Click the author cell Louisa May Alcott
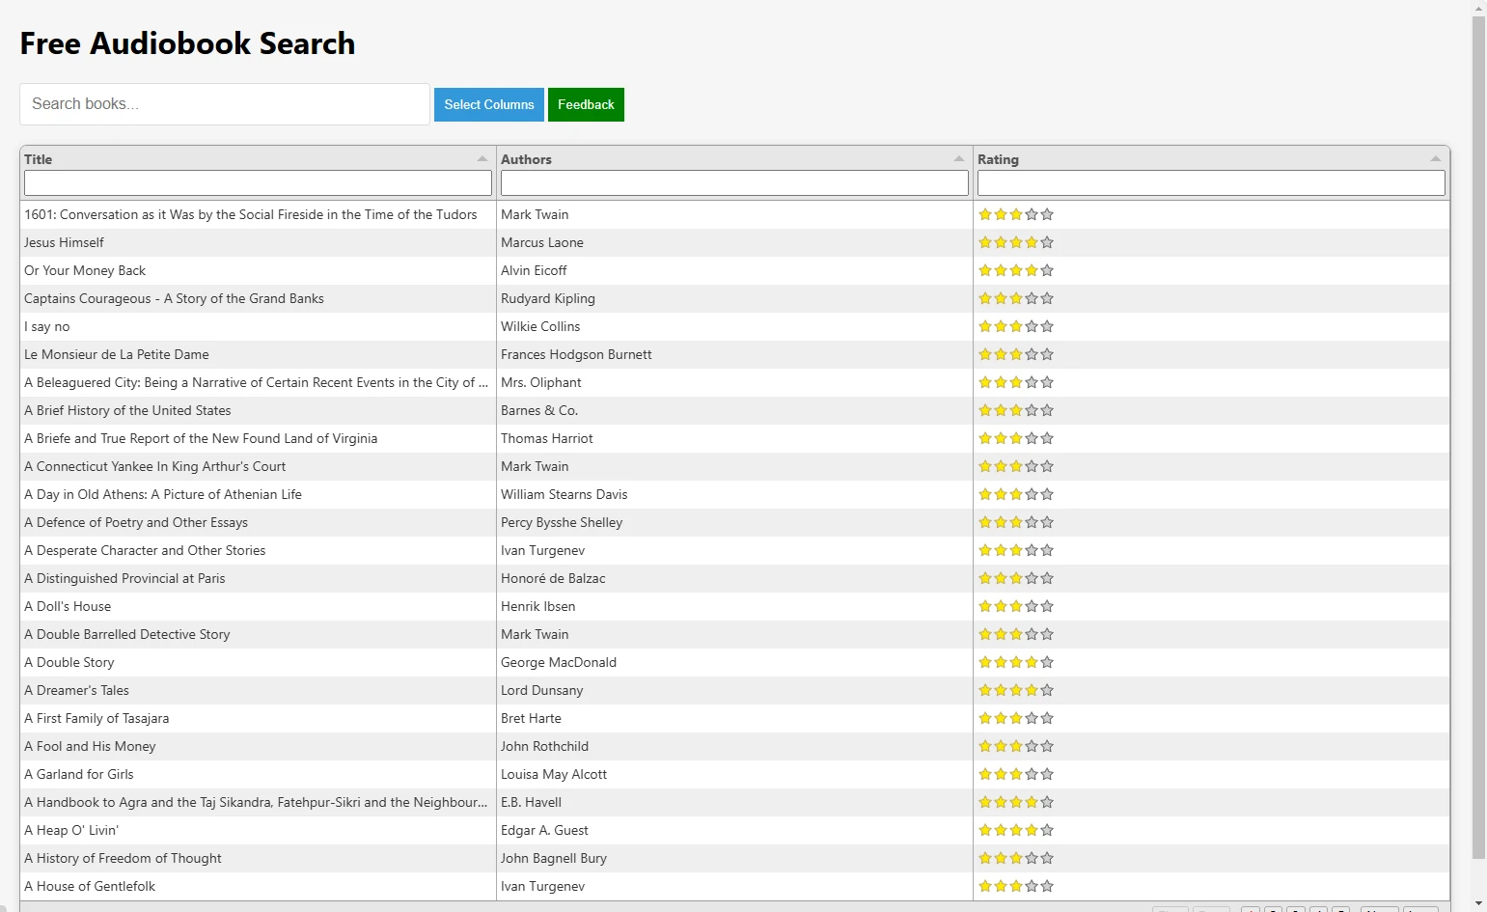 [x=554, y=774]
